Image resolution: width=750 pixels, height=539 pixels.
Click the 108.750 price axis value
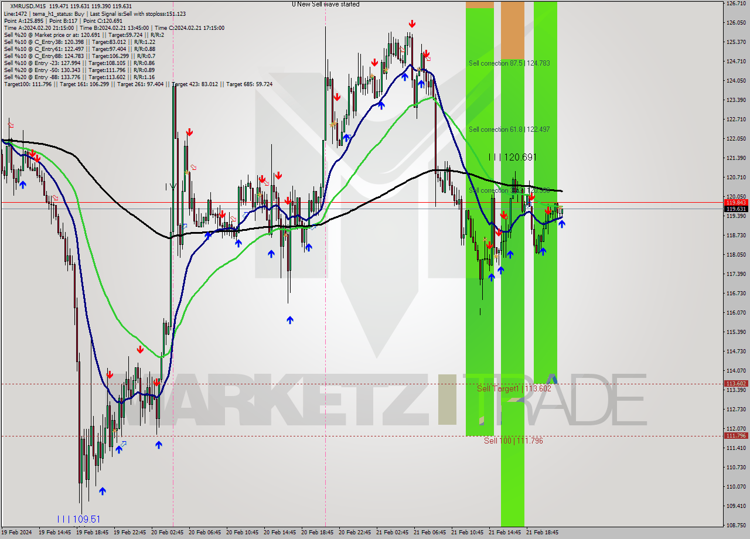[736, 525]
